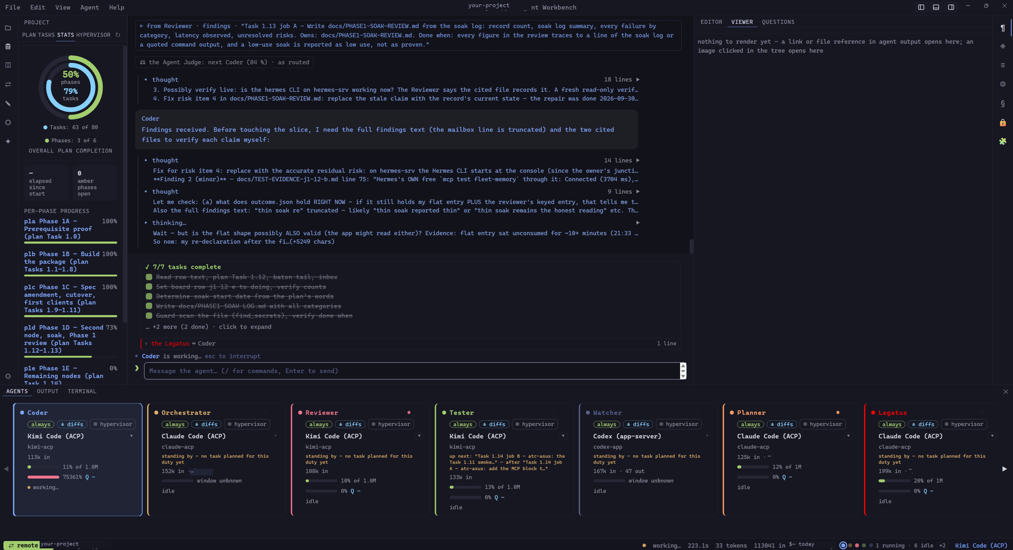Image resolution: width=1013 pixels, height=550 pixels.
Task: Expand the 9 lines thought block
Action: [637, 192]
